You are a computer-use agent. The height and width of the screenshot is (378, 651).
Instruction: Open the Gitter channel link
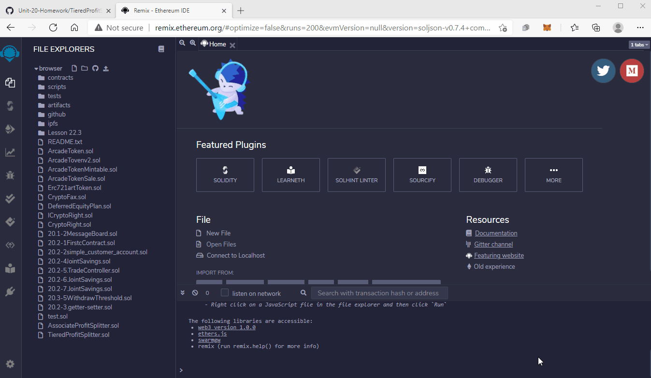493,245
